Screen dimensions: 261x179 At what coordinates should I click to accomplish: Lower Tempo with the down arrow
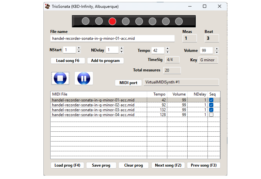167,52
